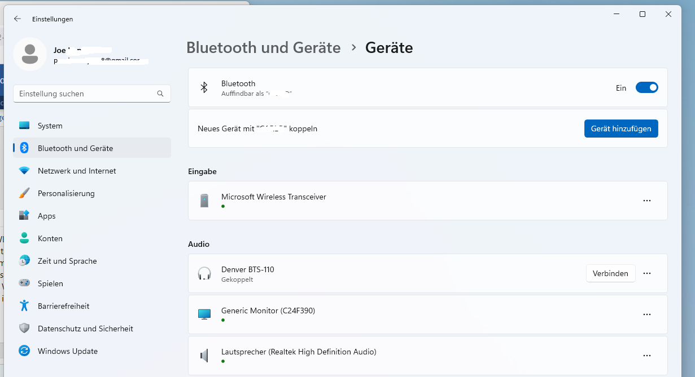Open Windows Update settings
The width and height of the screenshot is (695, 377).
point(92,351)
